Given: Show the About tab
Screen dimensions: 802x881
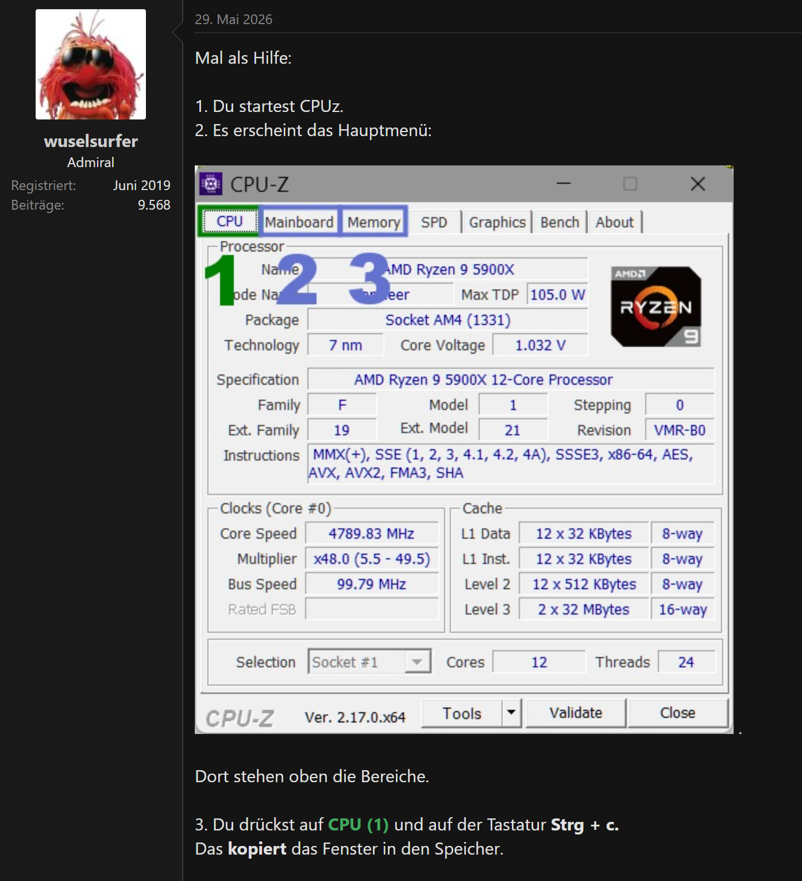Looking at the screenshot, I should tap(615, 222).
